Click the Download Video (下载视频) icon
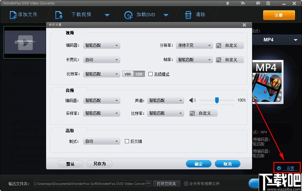The width and height of the screenshot is (302, 191). [59, 15]
